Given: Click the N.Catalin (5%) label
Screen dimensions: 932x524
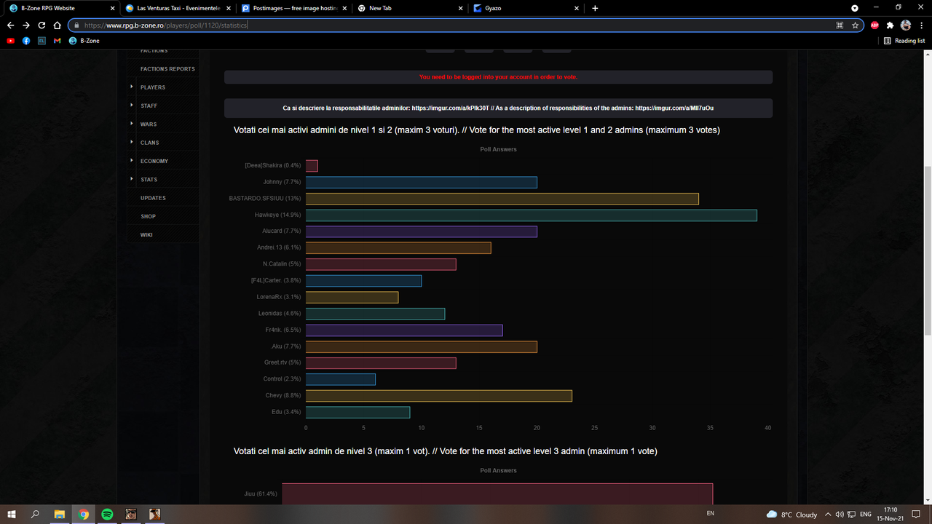Looking at the screenshot, I should 282,264.
